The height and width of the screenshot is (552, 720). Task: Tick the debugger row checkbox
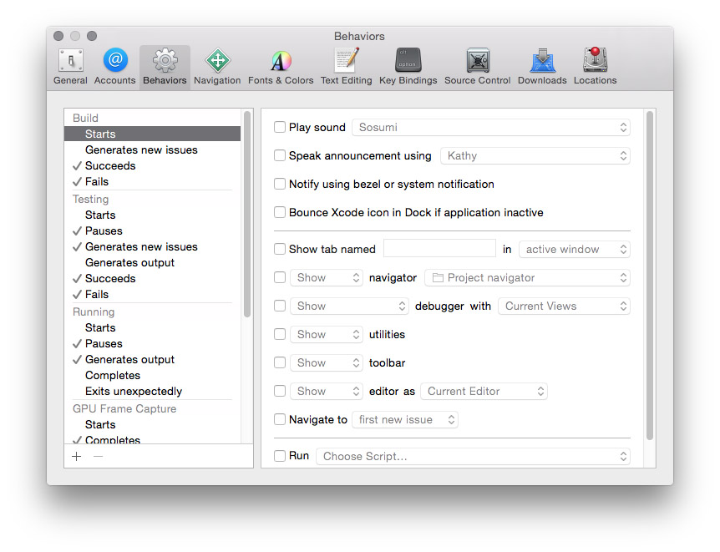pos(280,306)
